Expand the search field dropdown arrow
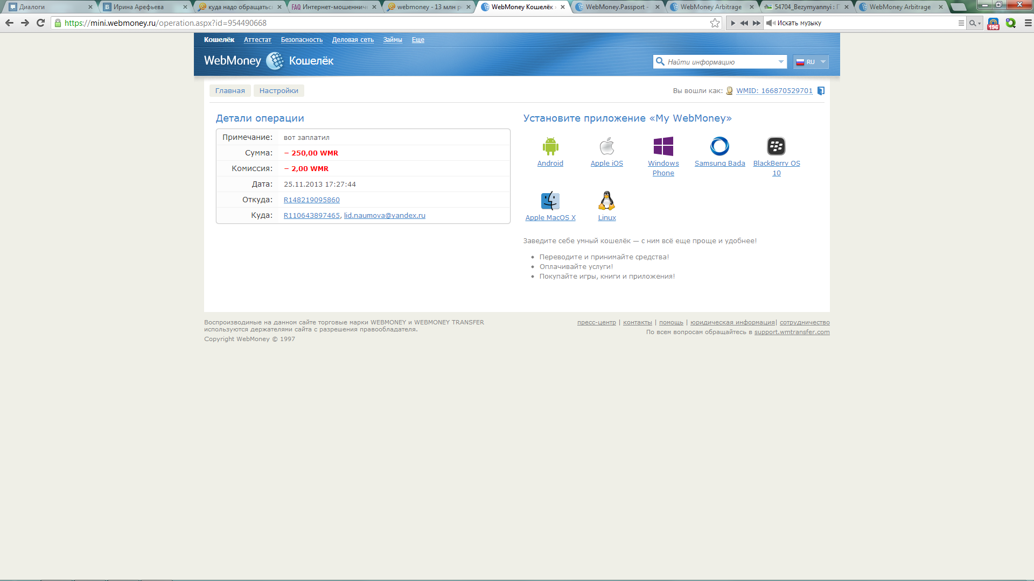Viewport: 1034px width, 581px height. coord(780,62)
